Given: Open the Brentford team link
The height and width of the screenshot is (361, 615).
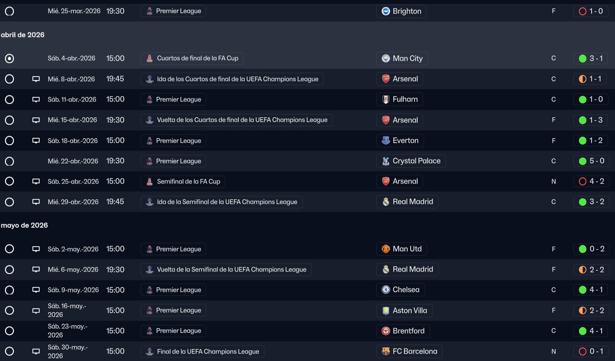Looking at the screenshot, I should pos(409,331).
